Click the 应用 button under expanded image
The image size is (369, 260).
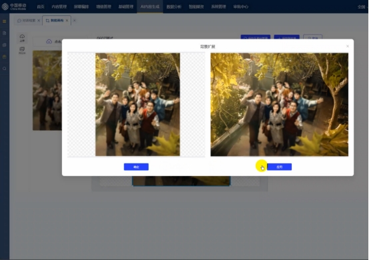[x=279, y=167]
